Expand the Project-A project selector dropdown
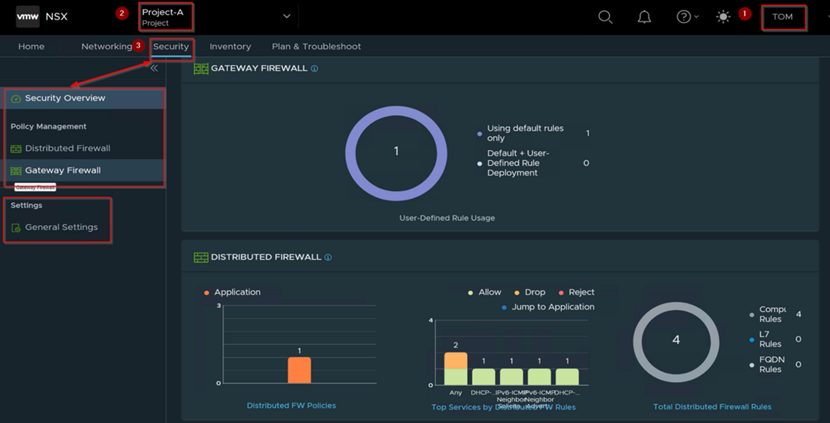This screenshot has height=423, width=830. point(286,17)
